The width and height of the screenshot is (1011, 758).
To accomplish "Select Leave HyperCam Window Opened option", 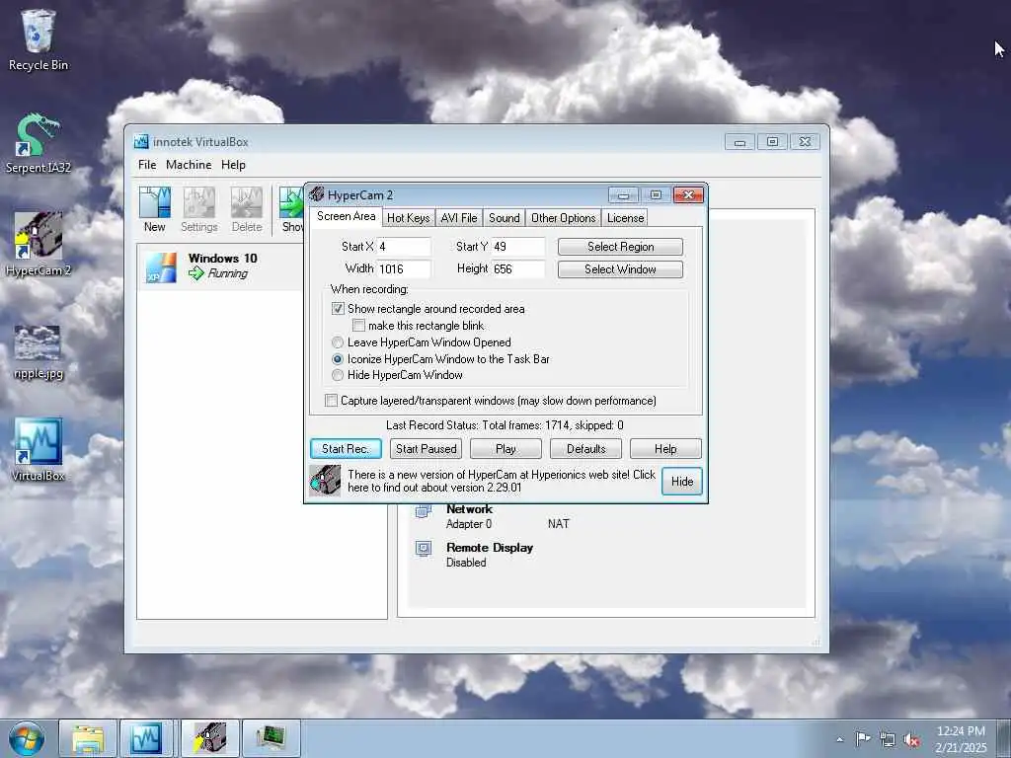I will 338,342.
